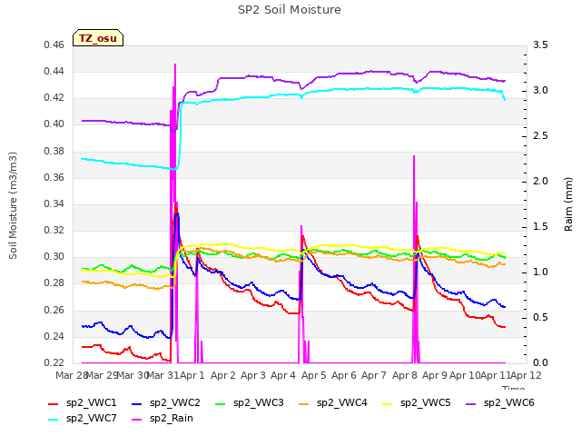Click the 0.30 left axis tick value

(54, 256)
